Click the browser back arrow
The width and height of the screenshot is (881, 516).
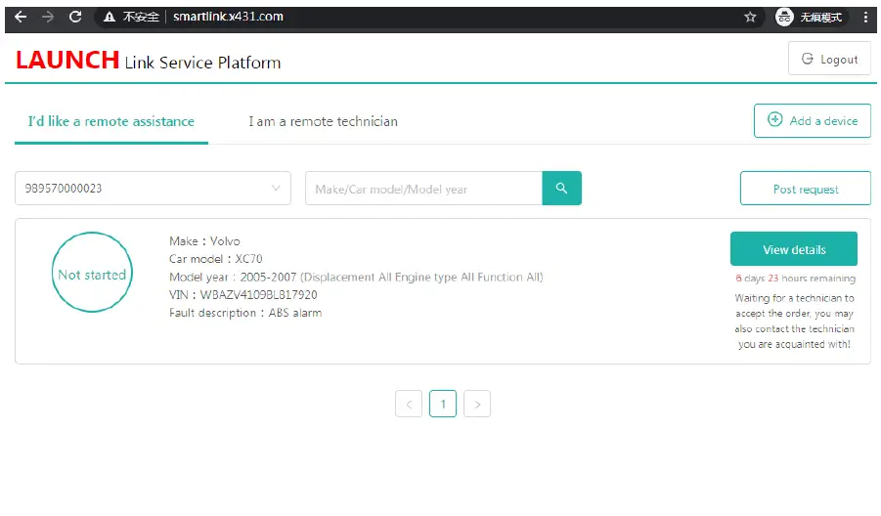point(21,17)
